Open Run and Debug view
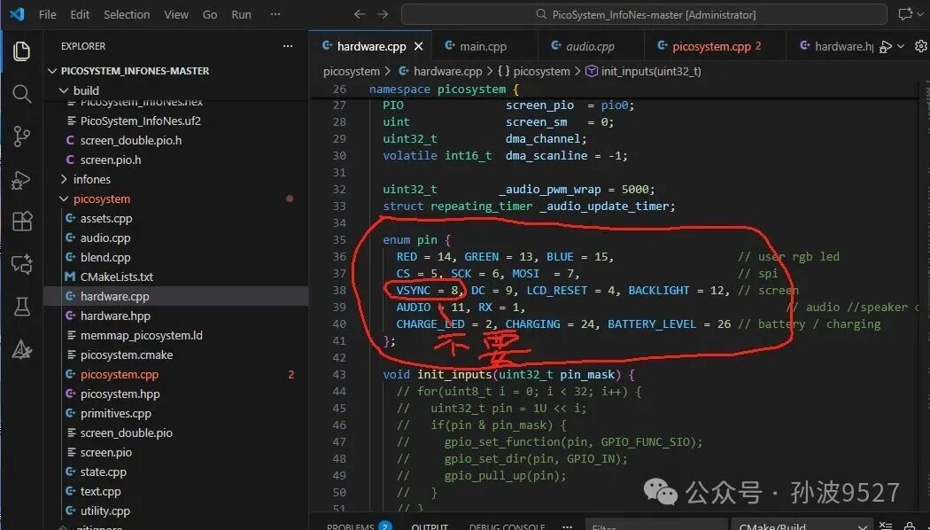Image resolution: width=930 pixels, height=530 pixels. [22, 179]
